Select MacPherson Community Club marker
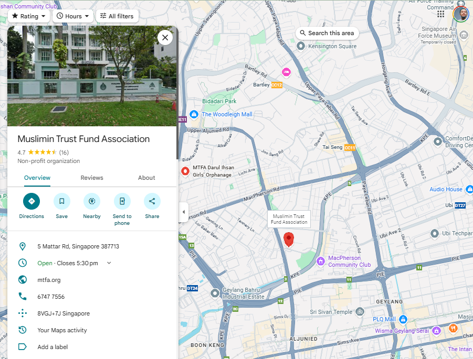The image size is (473, 359). [x=320, y=261]
